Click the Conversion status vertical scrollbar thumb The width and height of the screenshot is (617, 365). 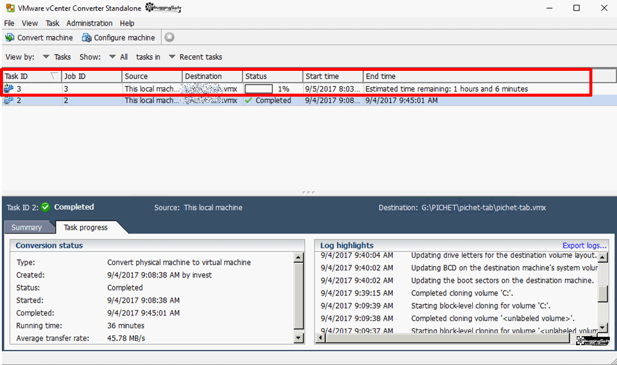(x=299, y=295)
